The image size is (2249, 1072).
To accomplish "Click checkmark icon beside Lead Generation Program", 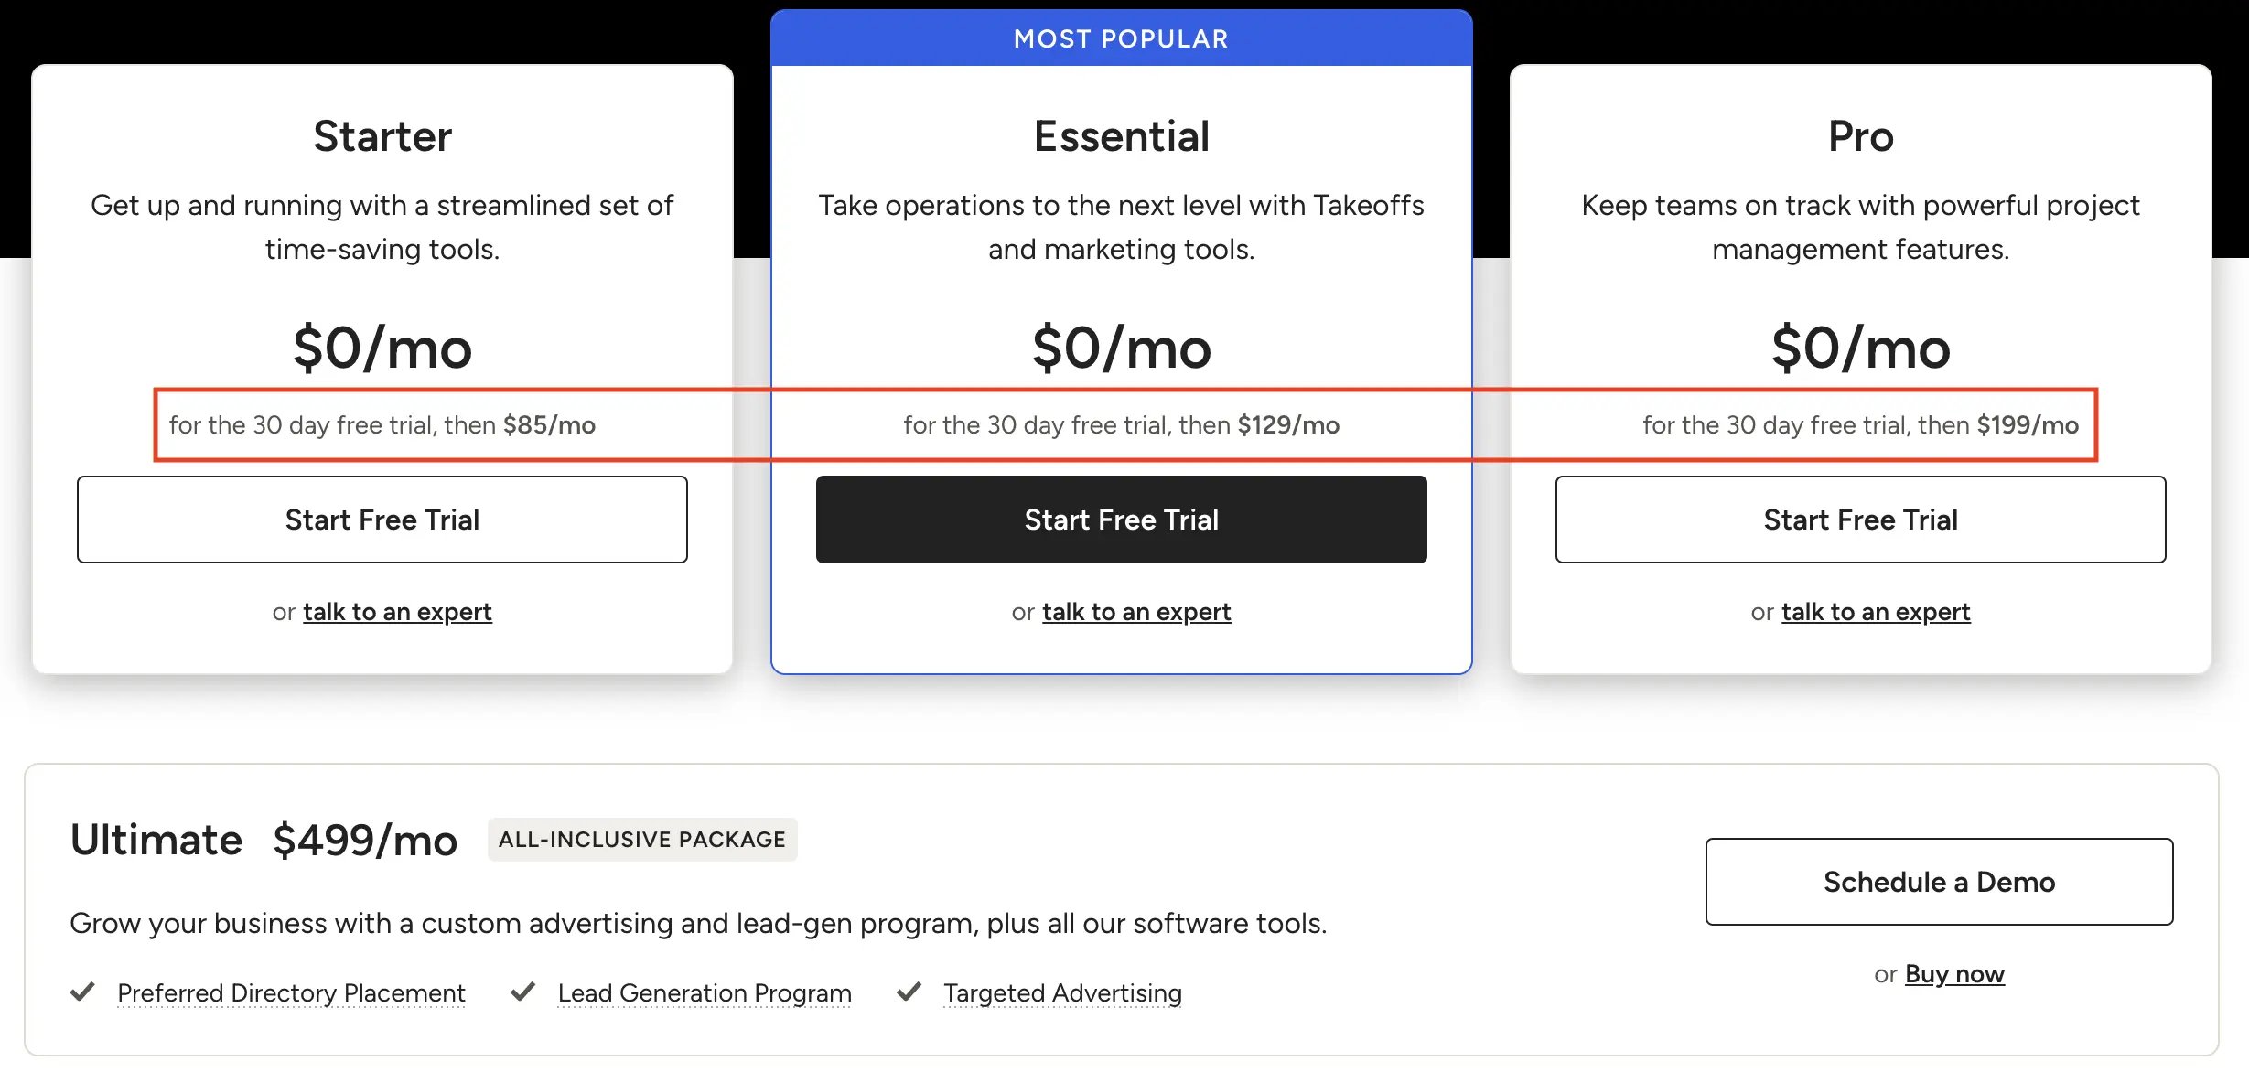I will pos(522,992).
